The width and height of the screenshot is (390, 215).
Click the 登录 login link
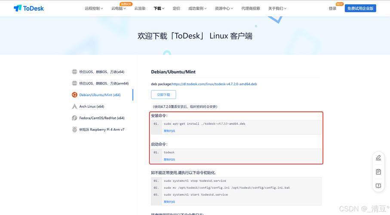[x=332, y=9]
